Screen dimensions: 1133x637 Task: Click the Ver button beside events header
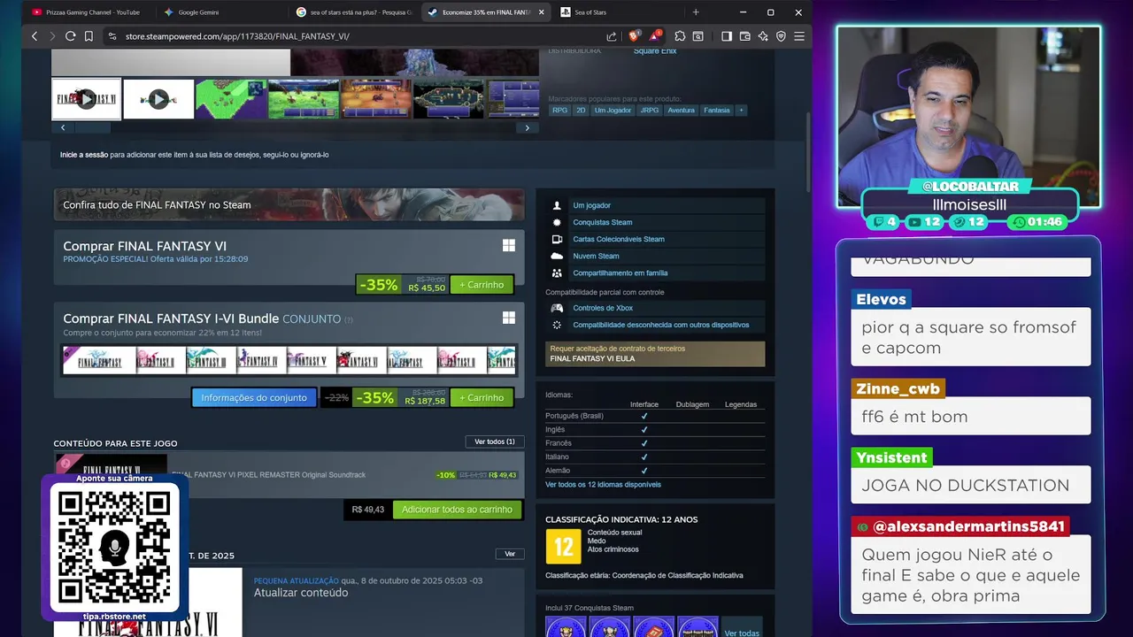tap(510, 554)
